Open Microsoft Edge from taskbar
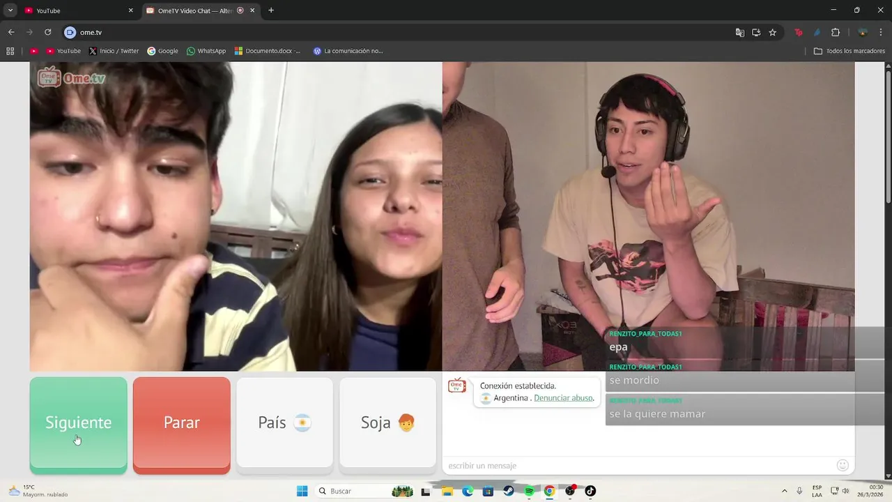This screenshot has width=892, height=502. pyautogui.click(x=468, y=491)
